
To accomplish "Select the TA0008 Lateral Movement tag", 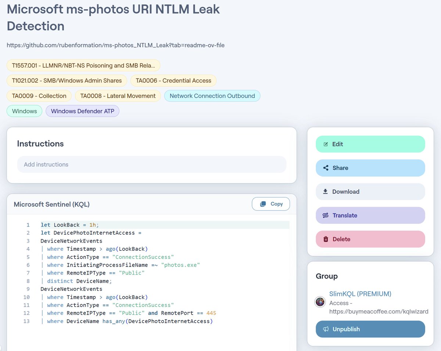I will (118, 96).
